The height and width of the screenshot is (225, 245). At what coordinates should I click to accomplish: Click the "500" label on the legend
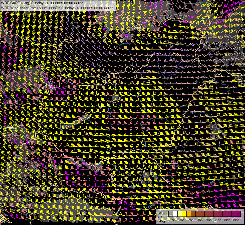(x=191, y=220)
